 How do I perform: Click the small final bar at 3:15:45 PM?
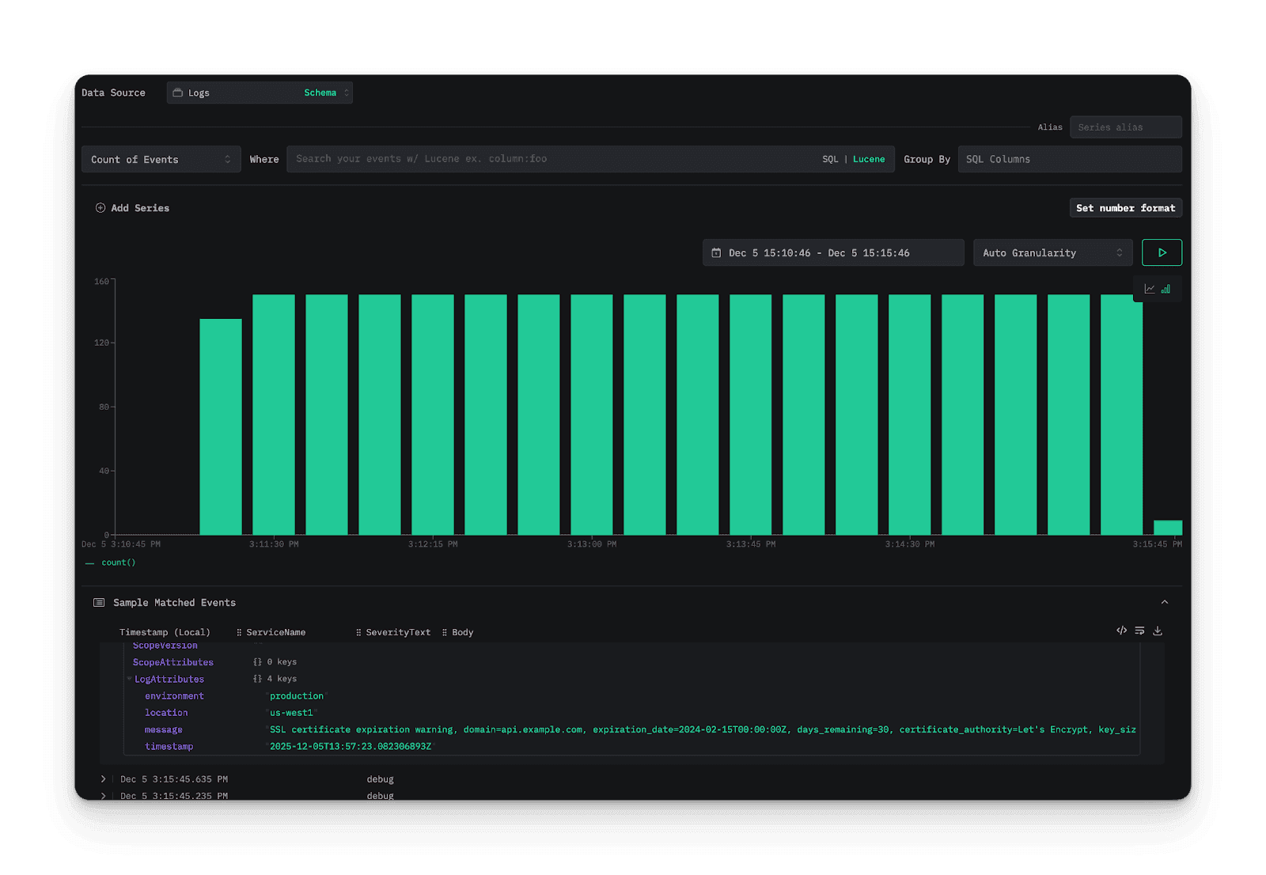1168,528
